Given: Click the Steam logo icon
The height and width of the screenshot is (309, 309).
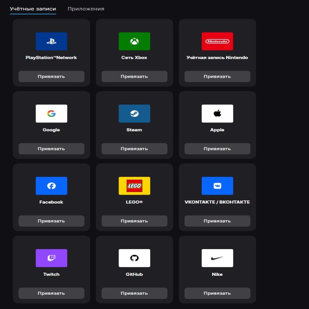Looking at the screenshot, I should point(134,114).
